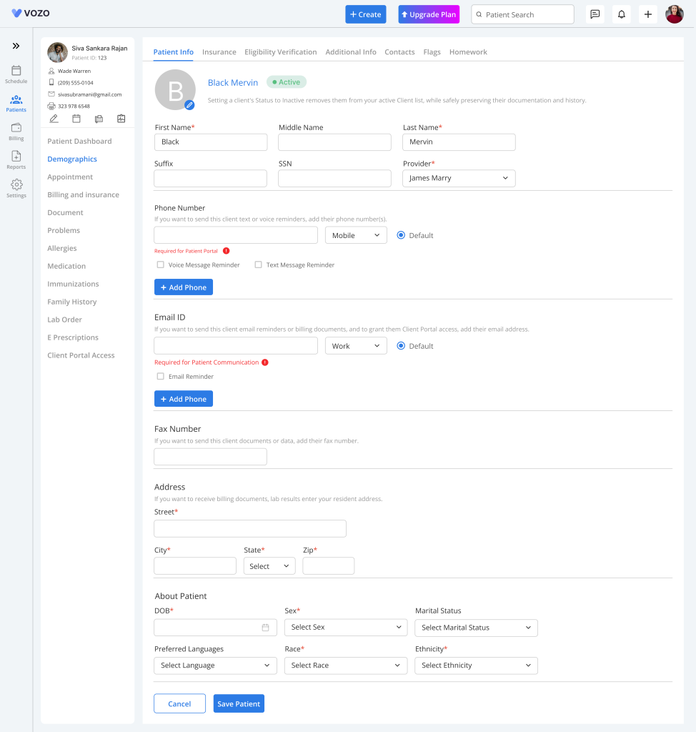Switch to the Insurance tab
This screenshot has width=696, height=732.
point(219,52)
